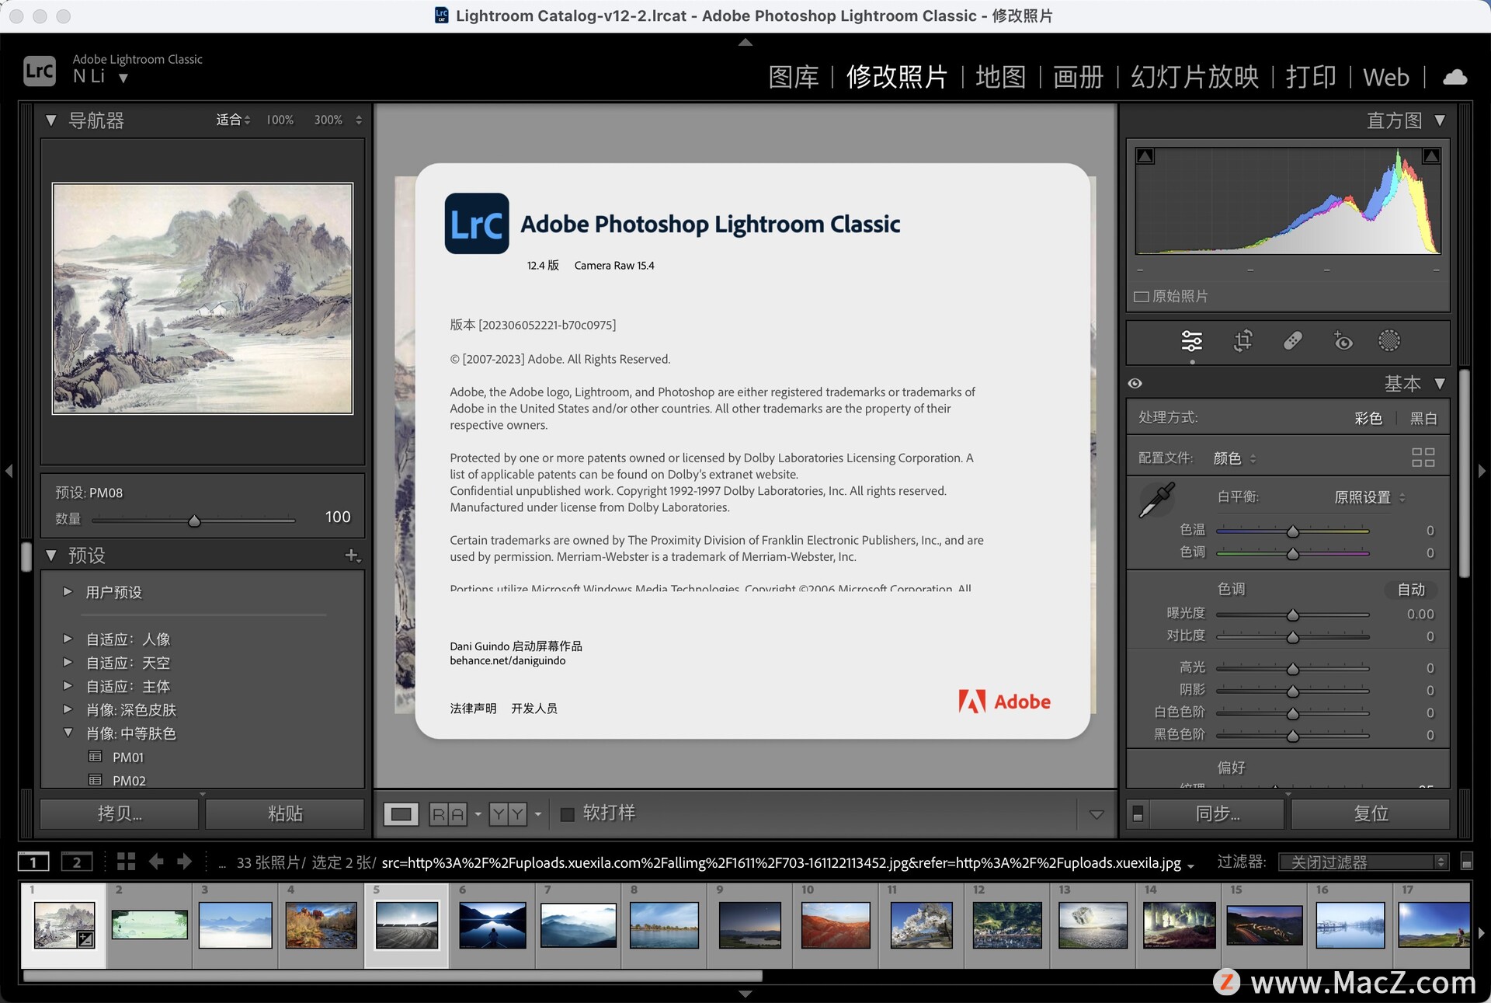Viewport: 1491px width, 1003px height.
Task: Open Before/After comparison view
Action: 448,813
